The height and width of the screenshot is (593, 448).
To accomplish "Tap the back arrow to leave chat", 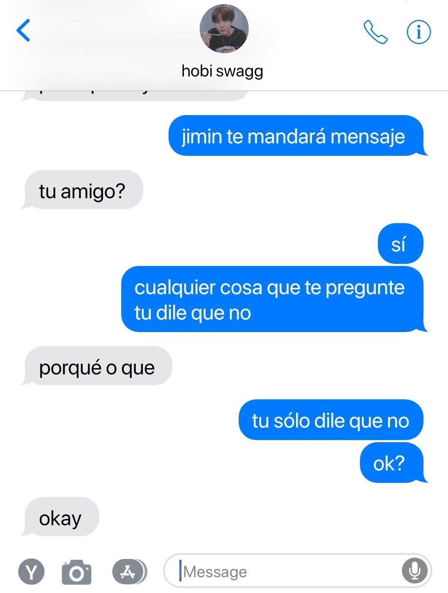I will (x=23, y=30).
